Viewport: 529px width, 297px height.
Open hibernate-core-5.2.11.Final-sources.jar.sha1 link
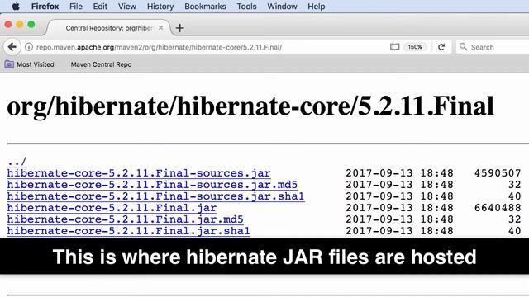pos(155,196)
